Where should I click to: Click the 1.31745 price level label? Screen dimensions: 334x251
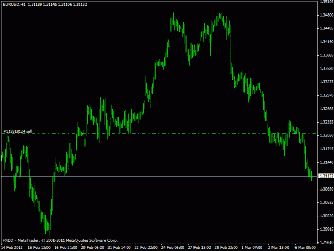(327, 149)
